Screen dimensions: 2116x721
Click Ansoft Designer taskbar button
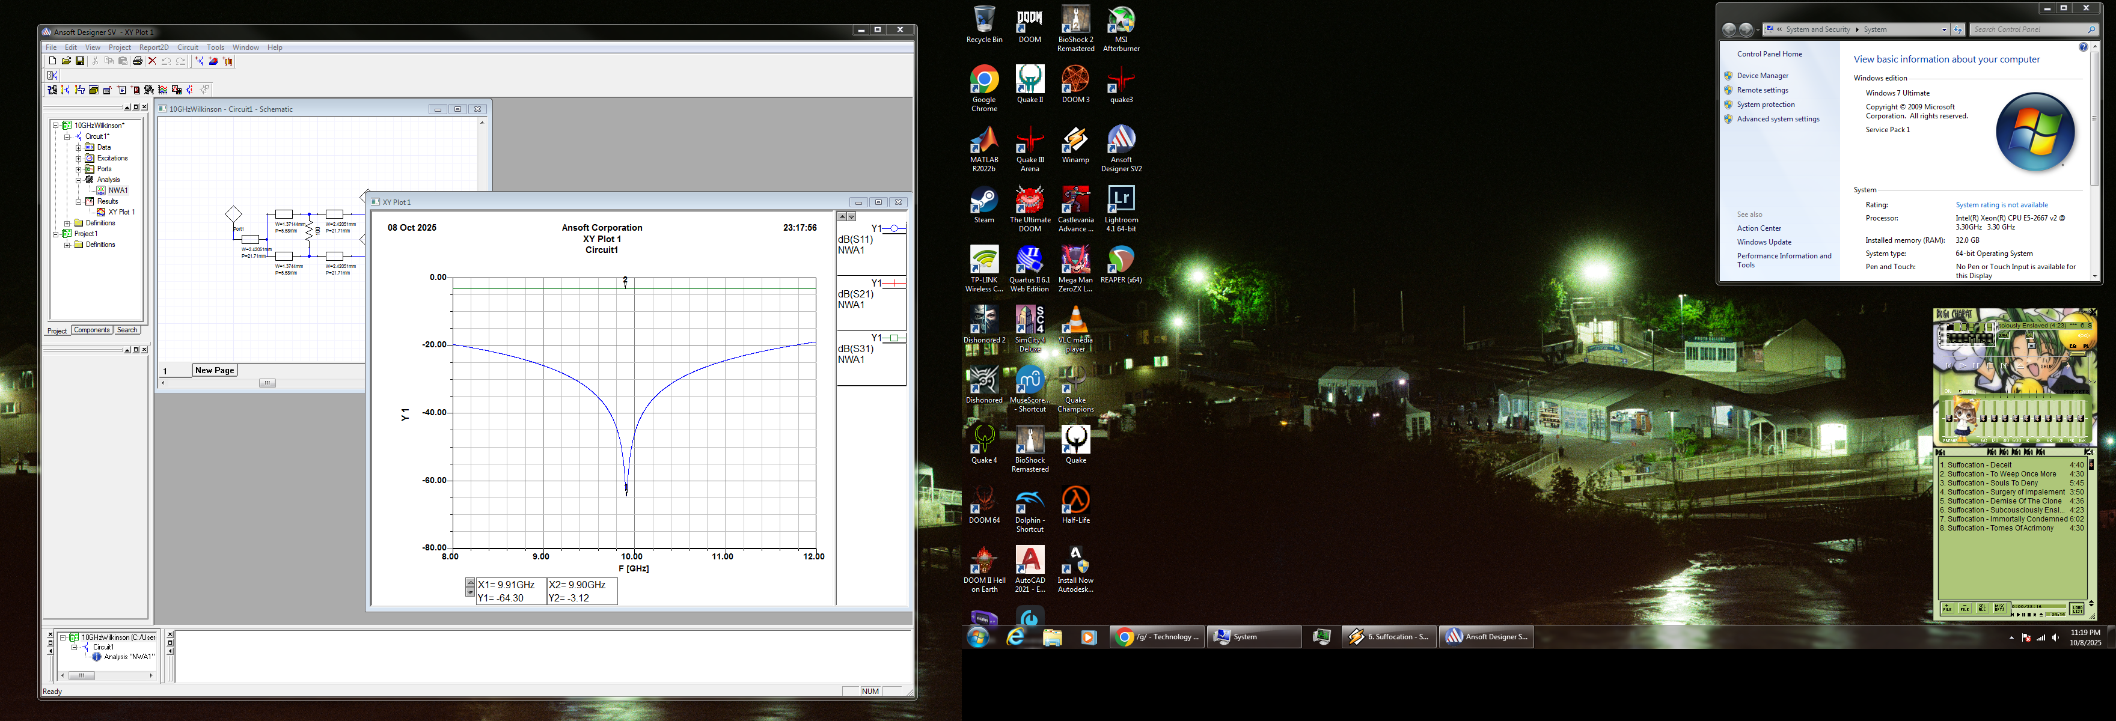(x=1486, y=636)
